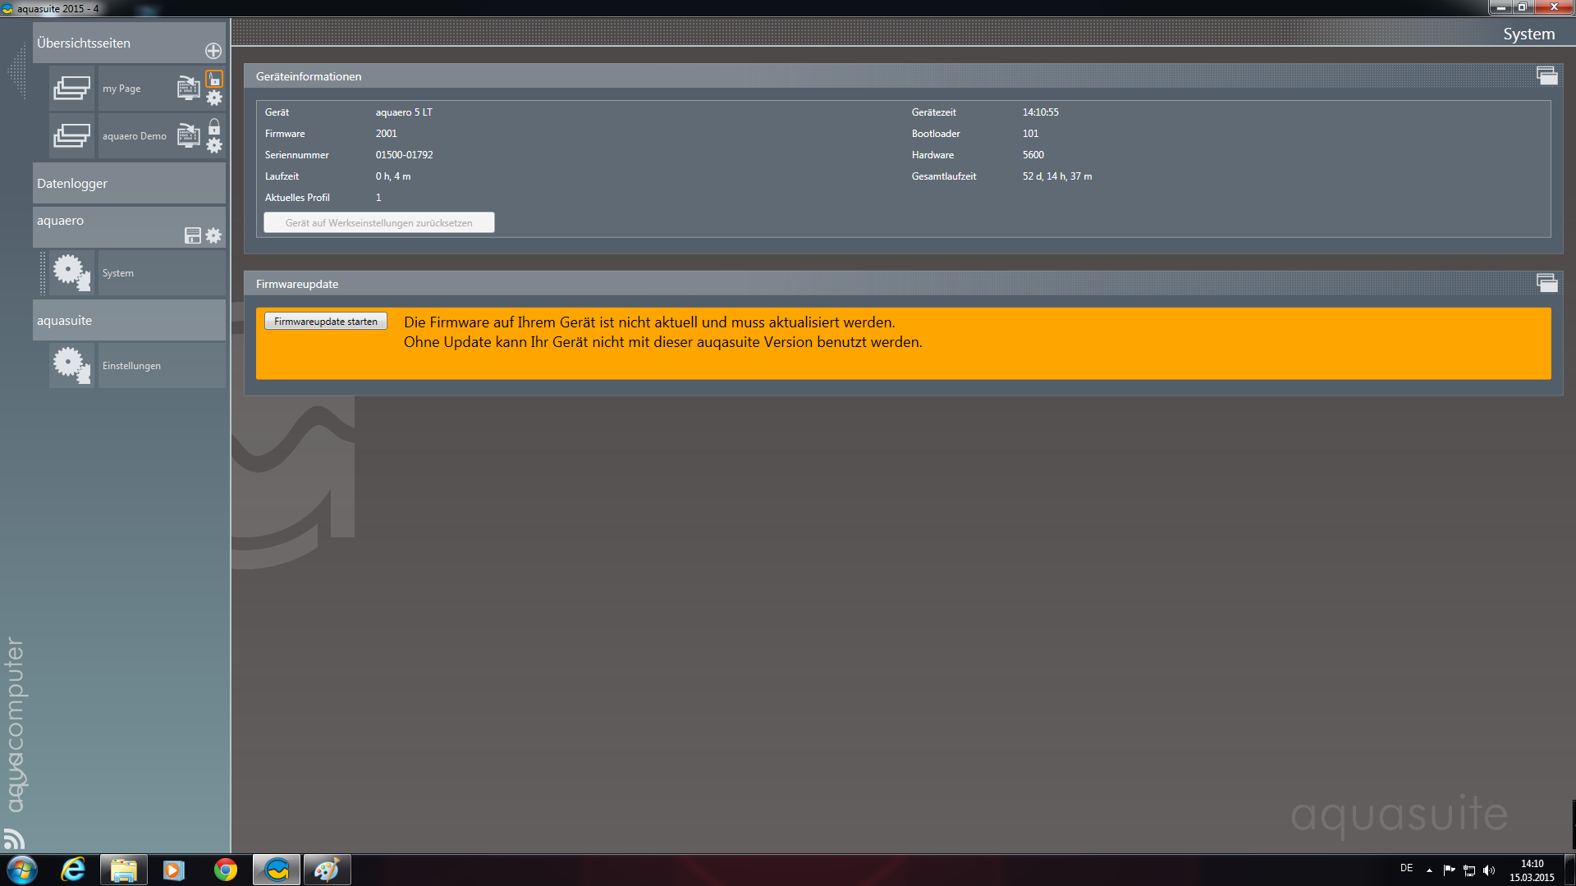The width and height of the screenshot is (1576, 886).
Task: Click Gerät auf Werkseinstellungen zurücksetzen button
Action: [378, 223]
